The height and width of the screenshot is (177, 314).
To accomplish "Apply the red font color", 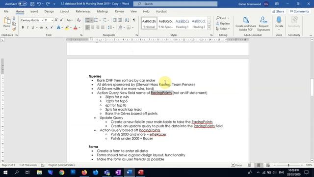I will pyautogui.click(x=75, y=28).
